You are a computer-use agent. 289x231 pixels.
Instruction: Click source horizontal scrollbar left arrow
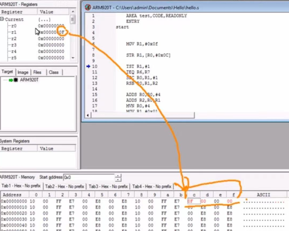[88, 115]
